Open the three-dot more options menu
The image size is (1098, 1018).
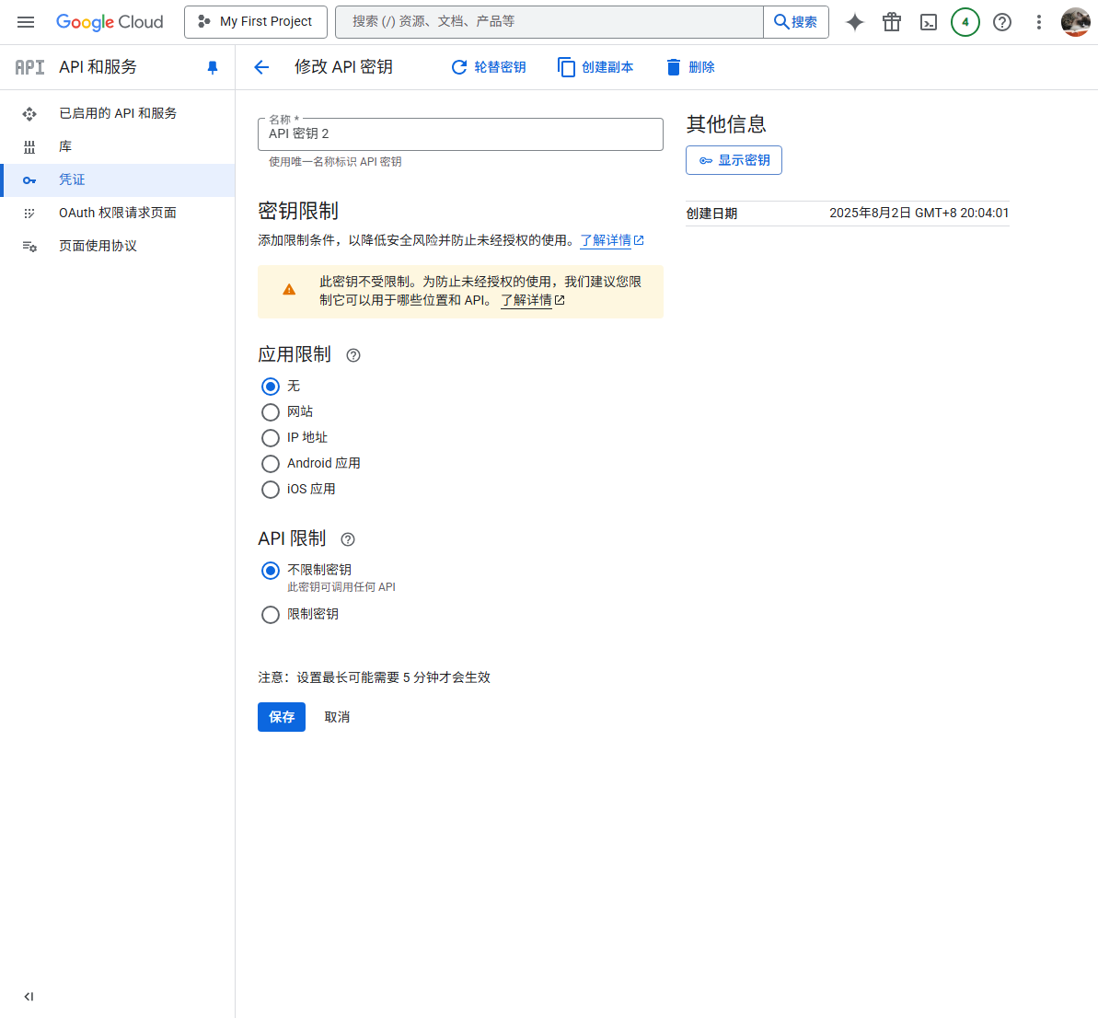click(1039, 22)
